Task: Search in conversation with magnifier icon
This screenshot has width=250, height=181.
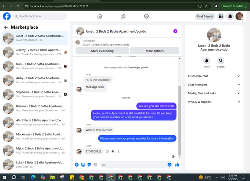Action: [221, 61]
